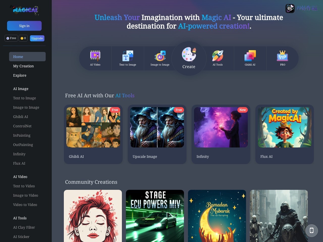Image resolution: width=323 pixels, height=242 pixels.
Task: Open ControlNet in sidebar
Action: (22, 126)
